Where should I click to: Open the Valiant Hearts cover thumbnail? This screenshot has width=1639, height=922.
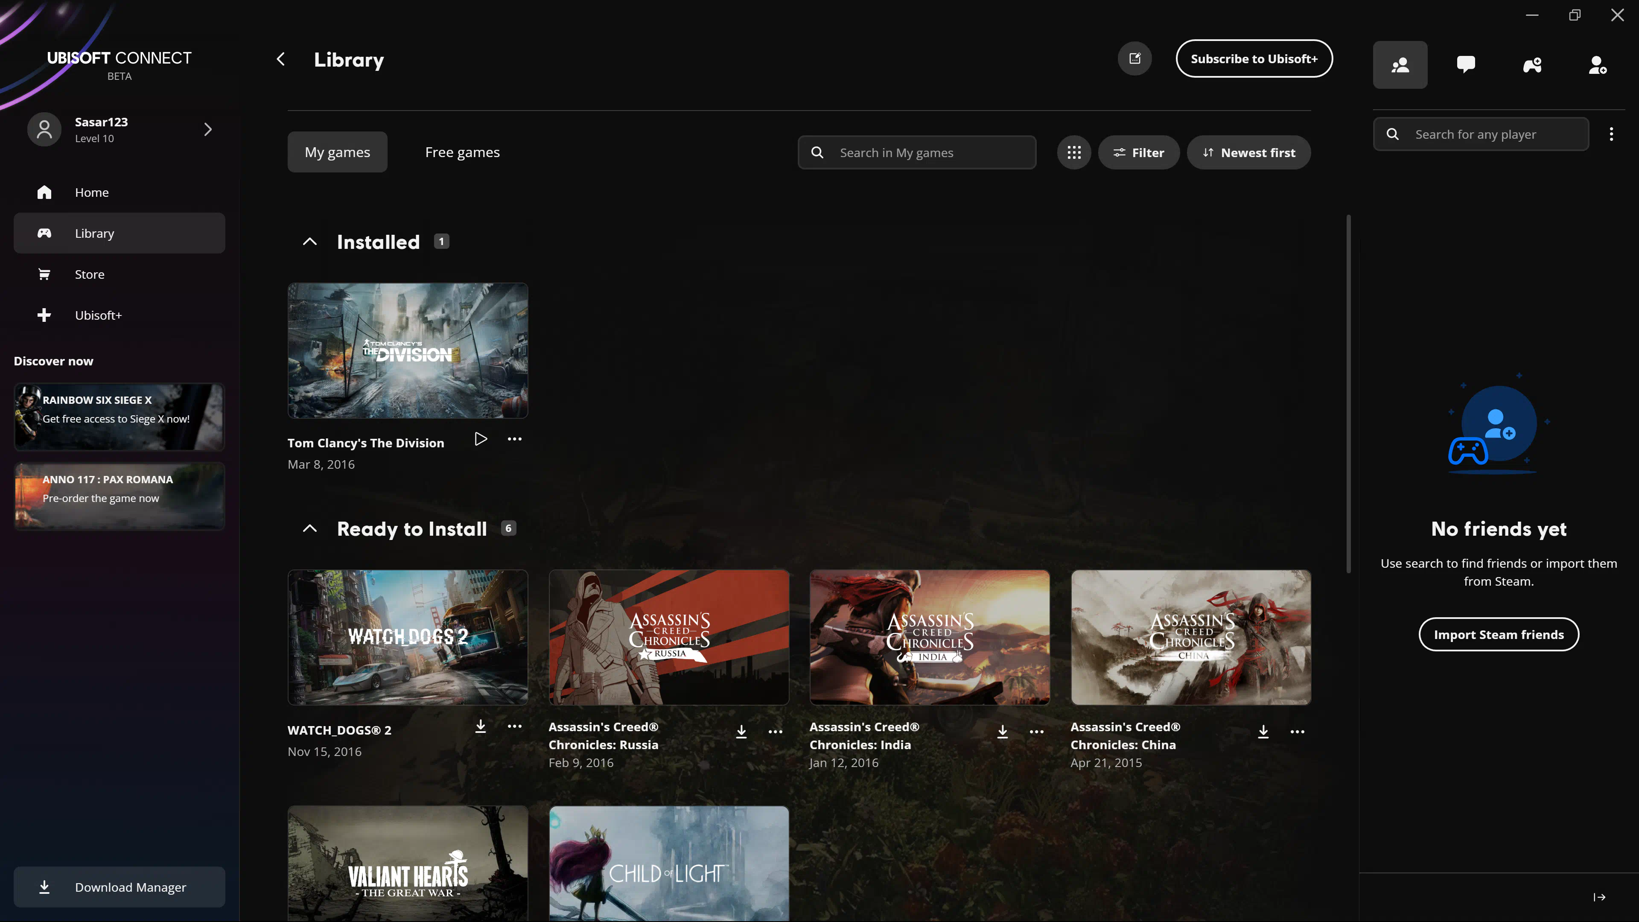point(408,864)
